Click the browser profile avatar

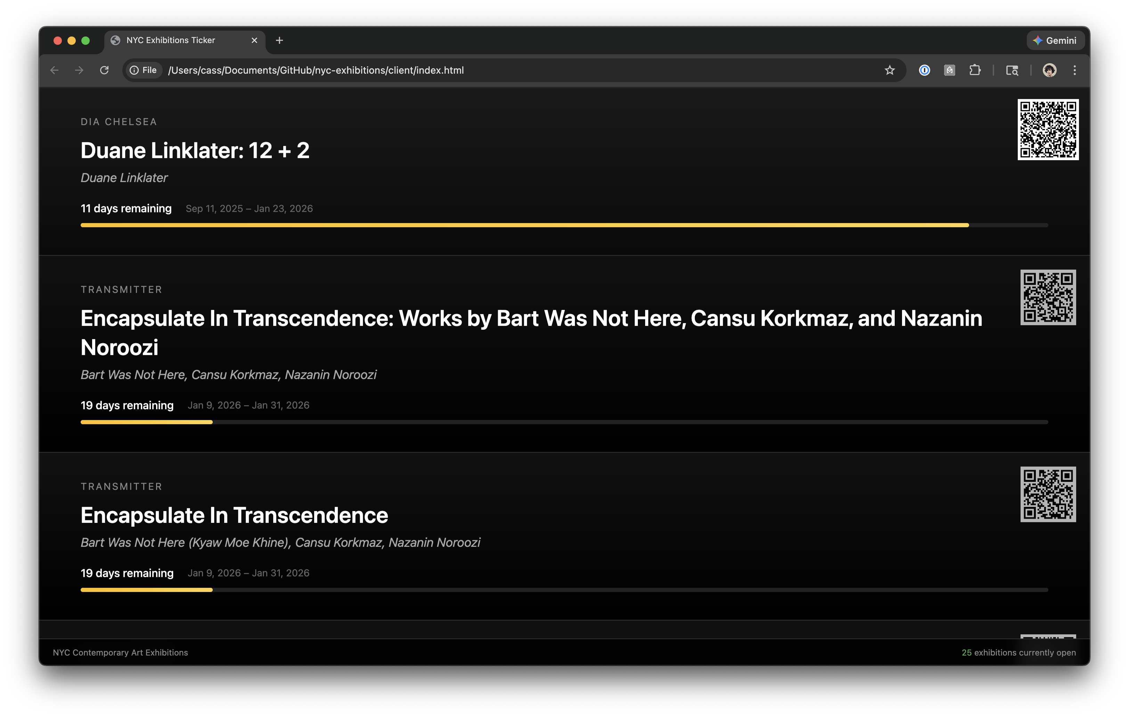tap(1050, 70)
